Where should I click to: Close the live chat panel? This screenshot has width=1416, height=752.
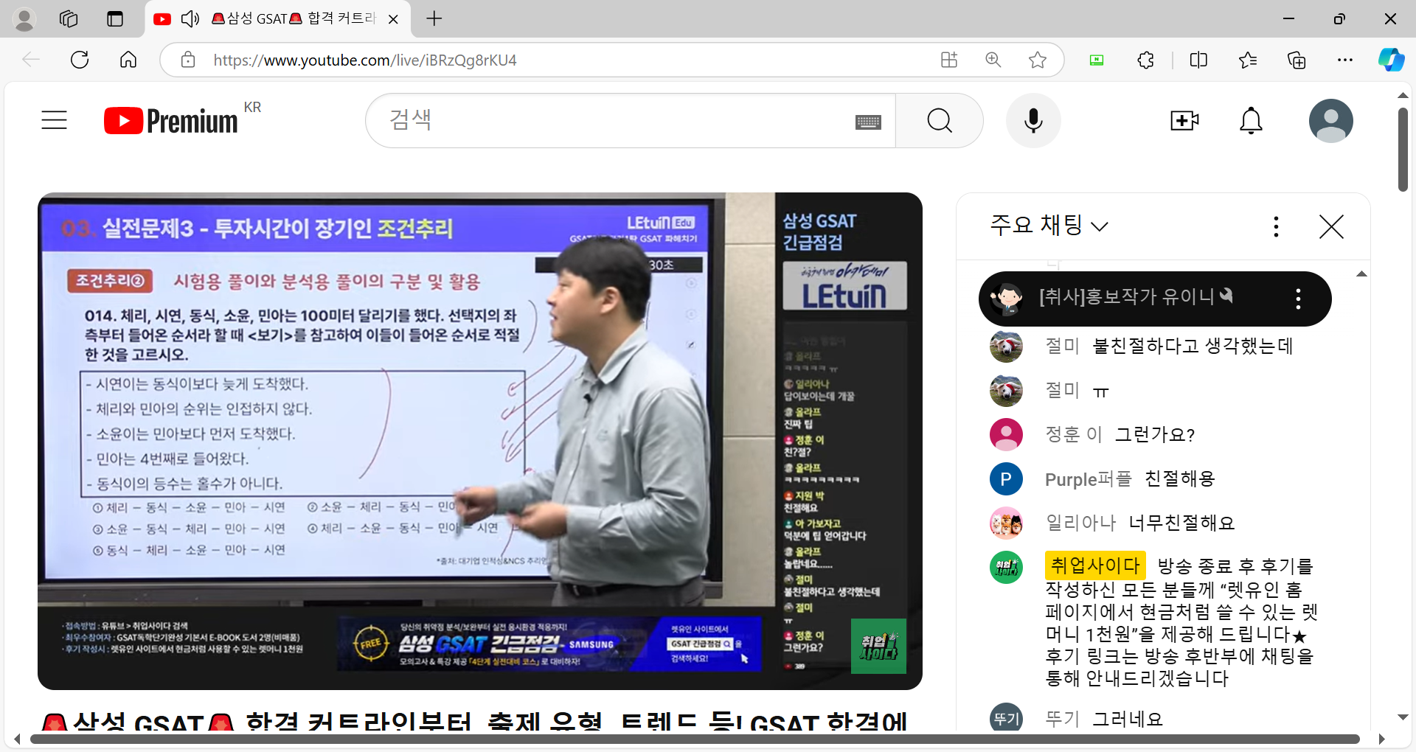point(1331,226)
